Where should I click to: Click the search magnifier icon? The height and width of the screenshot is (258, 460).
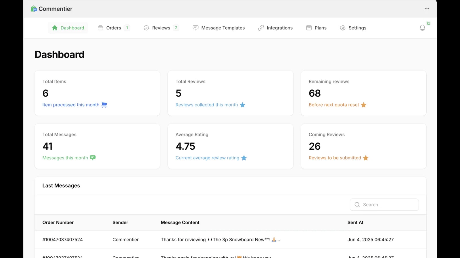pos(357,205)
